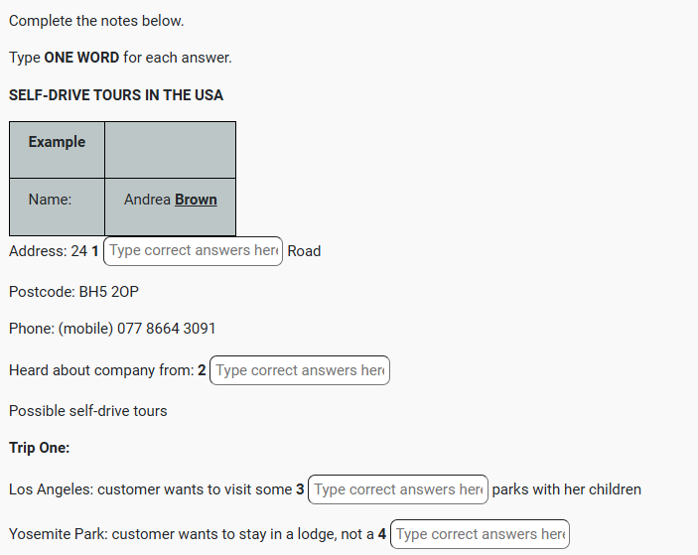
Task: Click the bold 'ONE WORD' instruction text
Action: 81,58
